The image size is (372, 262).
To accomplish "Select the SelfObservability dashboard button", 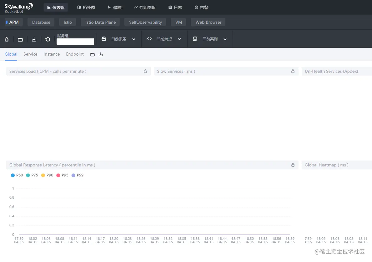I will tap(145, 22).
